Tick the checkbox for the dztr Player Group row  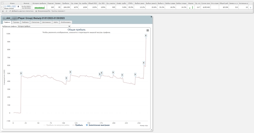tap(2, 7)
